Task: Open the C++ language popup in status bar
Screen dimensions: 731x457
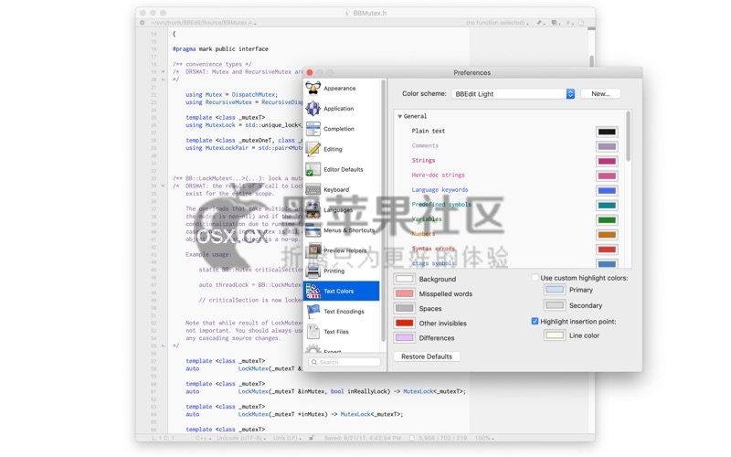Action: (x=203, y=439)
